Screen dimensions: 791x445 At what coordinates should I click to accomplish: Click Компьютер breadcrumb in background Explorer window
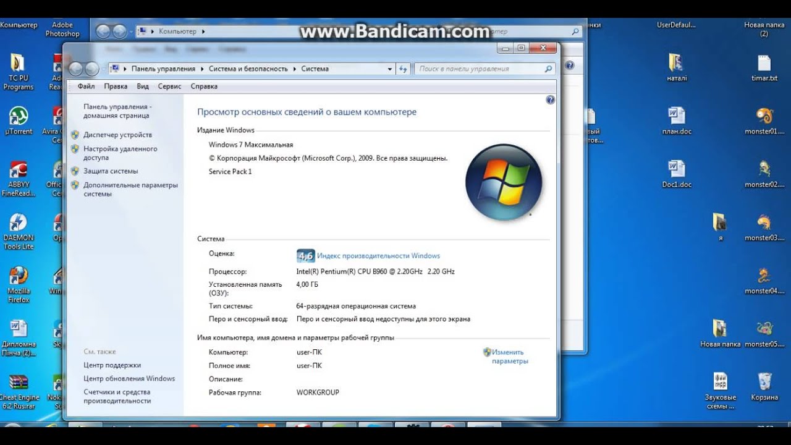click(x=177, y=32)
